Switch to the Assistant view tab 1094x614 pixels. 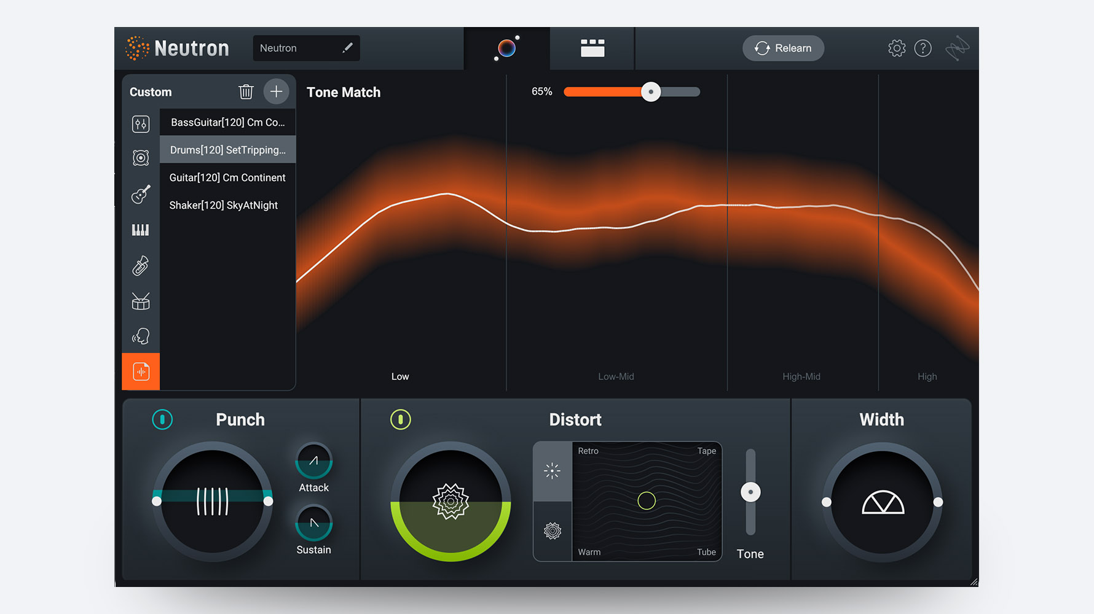point(506,48)
